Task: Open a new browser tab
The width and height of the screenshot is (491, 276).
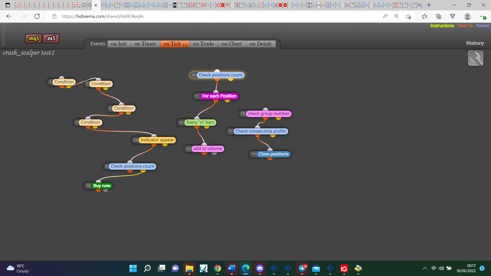Action: pos(429,5)
